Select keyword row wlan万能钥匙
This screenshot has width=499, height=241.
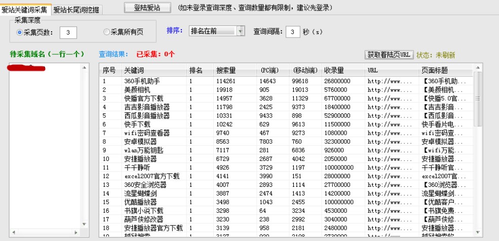[286, 150]
